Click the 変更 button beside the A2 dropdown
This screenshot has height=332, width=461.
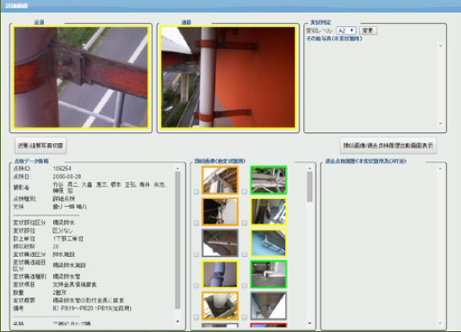[368, 30]
